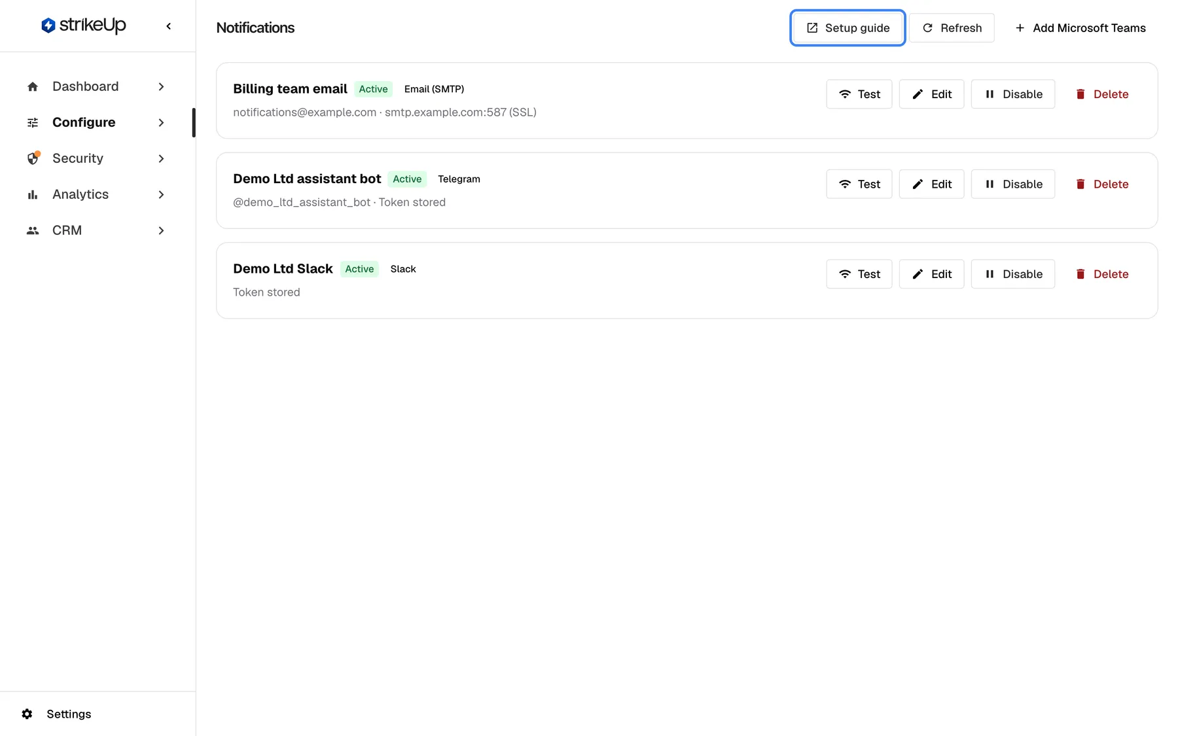Expand the Analytics menu arrow
Viewport: 1178px width, 736px height.
(x=161, y=194)
